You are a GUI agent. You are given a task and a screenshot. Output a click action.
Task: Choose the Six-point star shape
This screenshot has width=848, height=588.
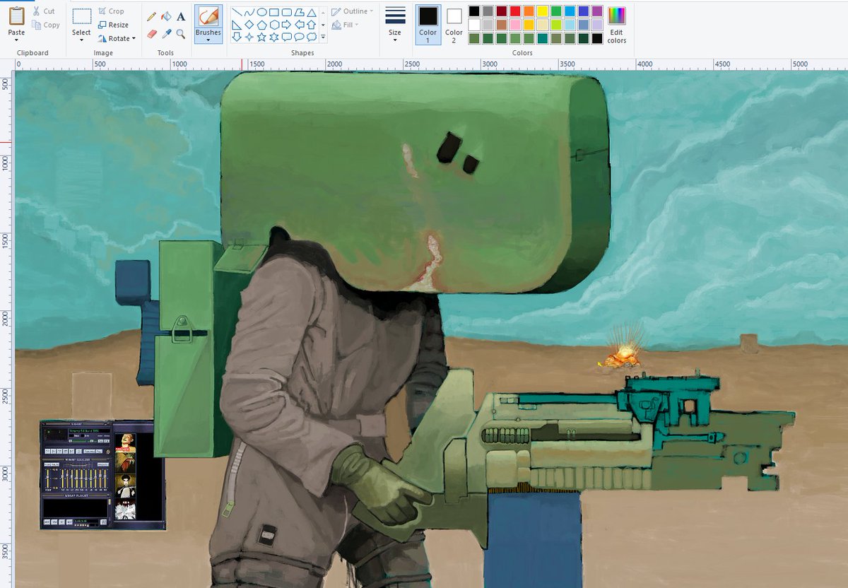(273, 37)
